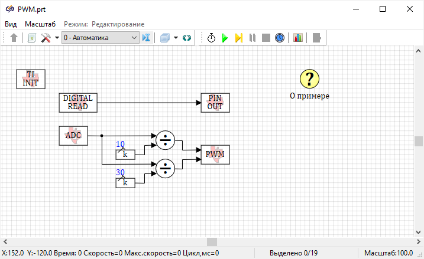
Task: Start simulation with green play button
Action: 225,38
